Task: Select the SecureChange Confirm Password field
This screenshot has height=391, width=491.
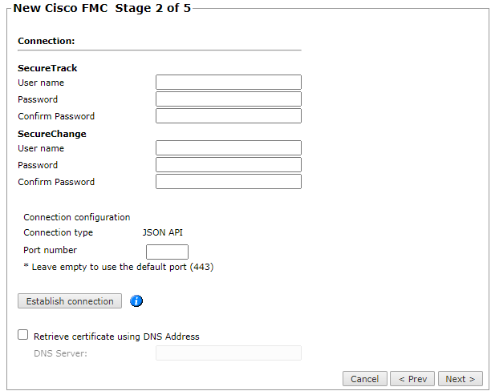Action: tap(228, 182)
